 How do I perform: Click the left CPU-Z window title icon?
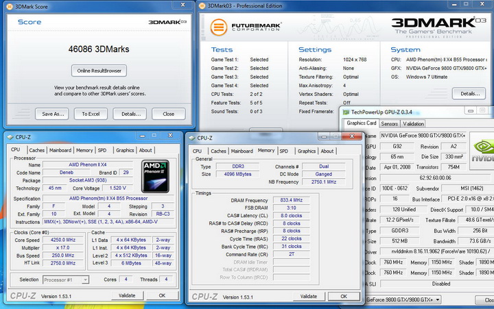[x=10, y=137]
